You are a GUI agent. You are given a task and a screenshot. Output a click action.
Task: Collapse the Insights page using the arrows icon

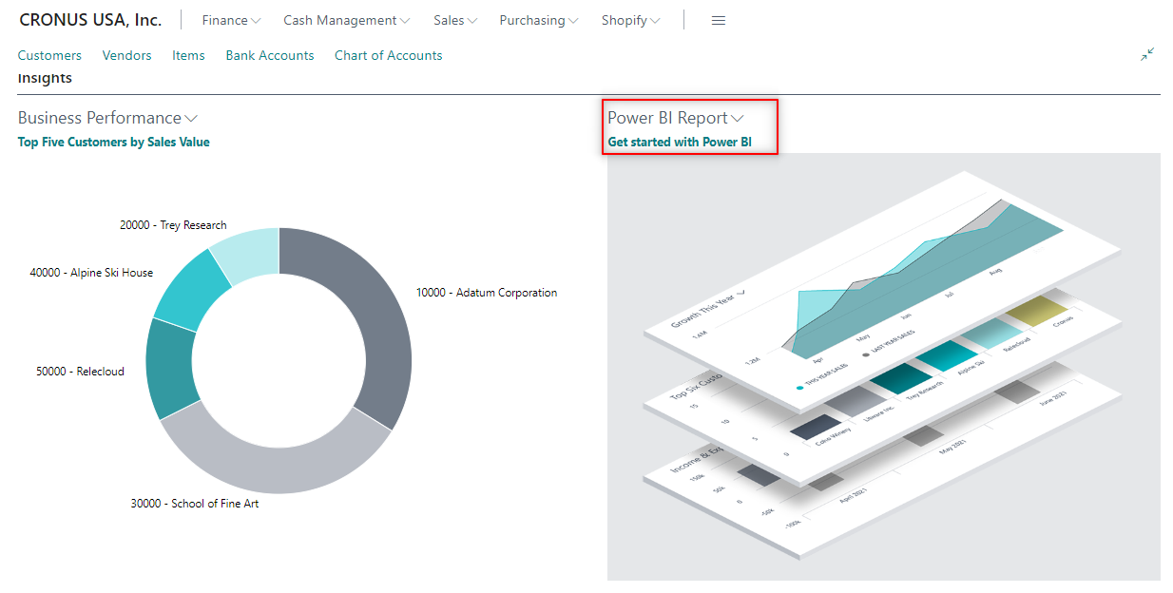click(1147, 54)
